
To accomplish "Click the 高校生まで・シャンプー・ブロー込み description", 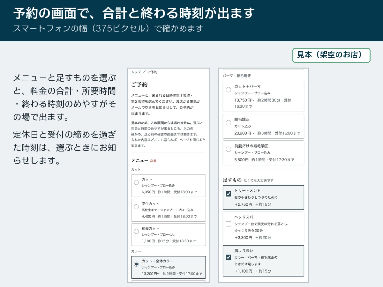I will click(168, 210).
